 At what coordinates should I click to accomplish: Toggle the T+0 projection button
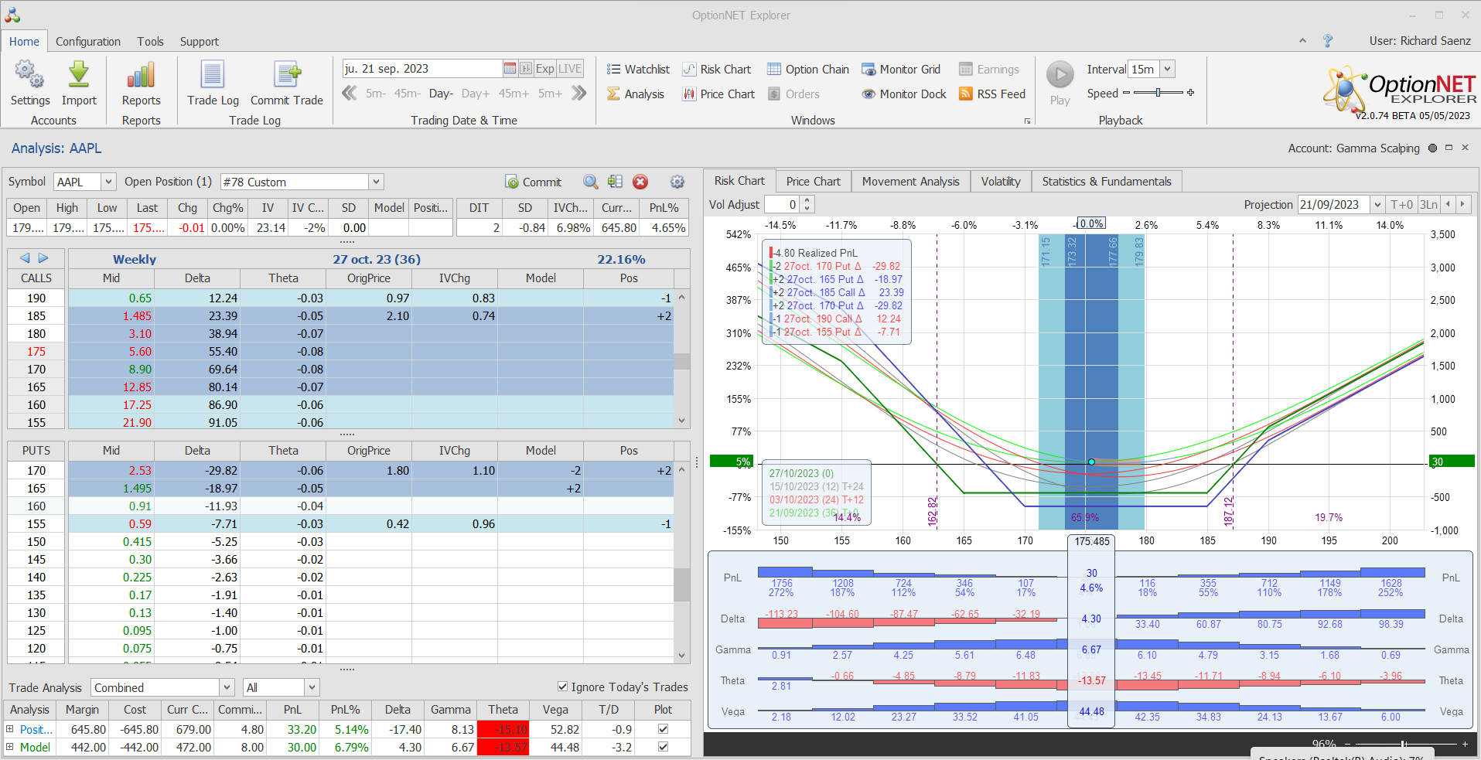click(1402, 204)
